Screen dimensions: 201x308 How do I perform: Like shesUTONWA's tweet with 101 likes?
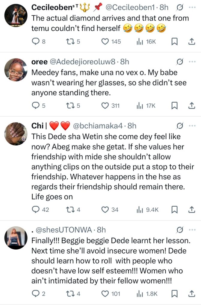click(105, 294)
